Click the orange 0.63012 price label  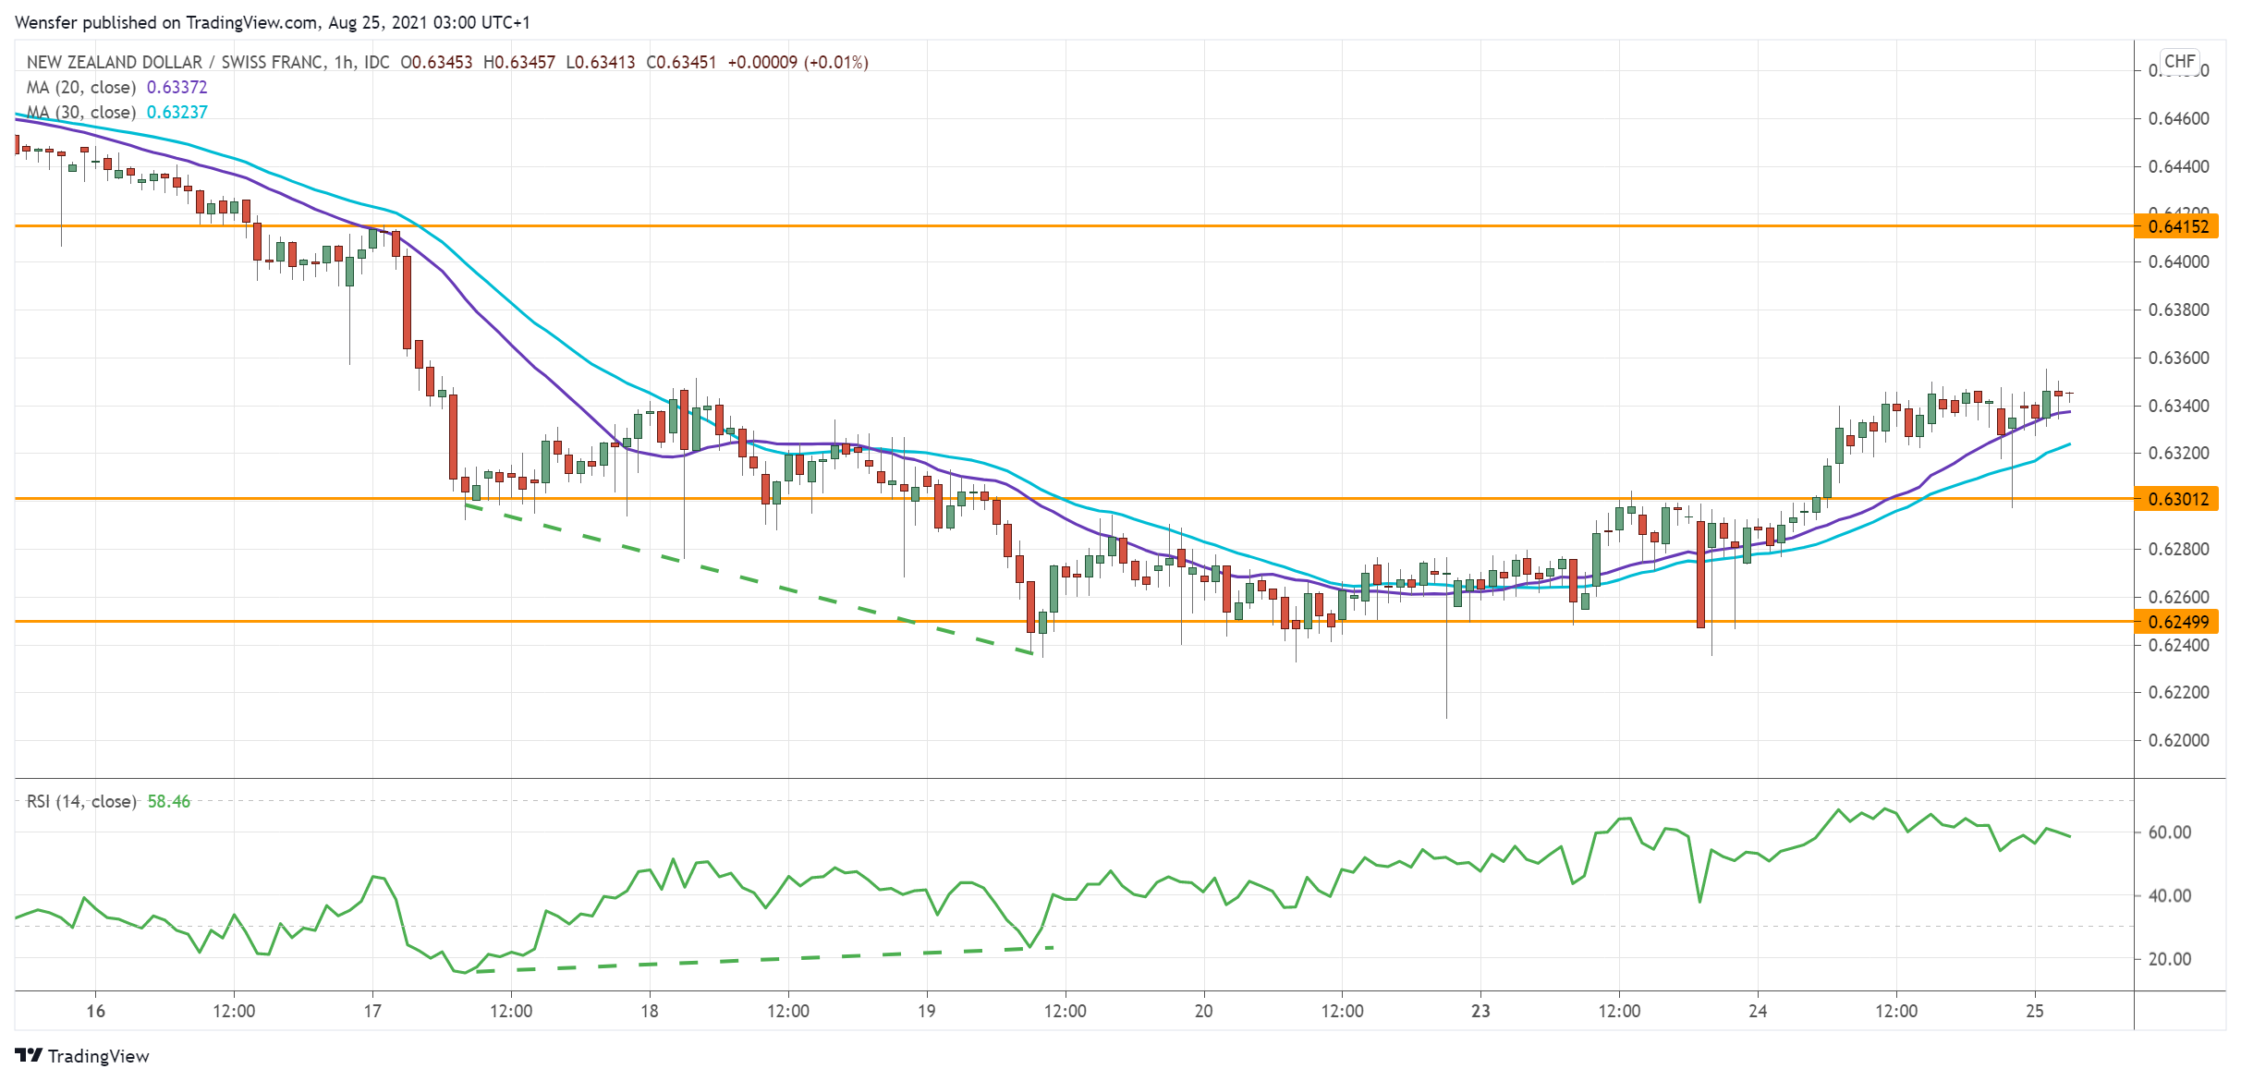(x=2177, y=499)
